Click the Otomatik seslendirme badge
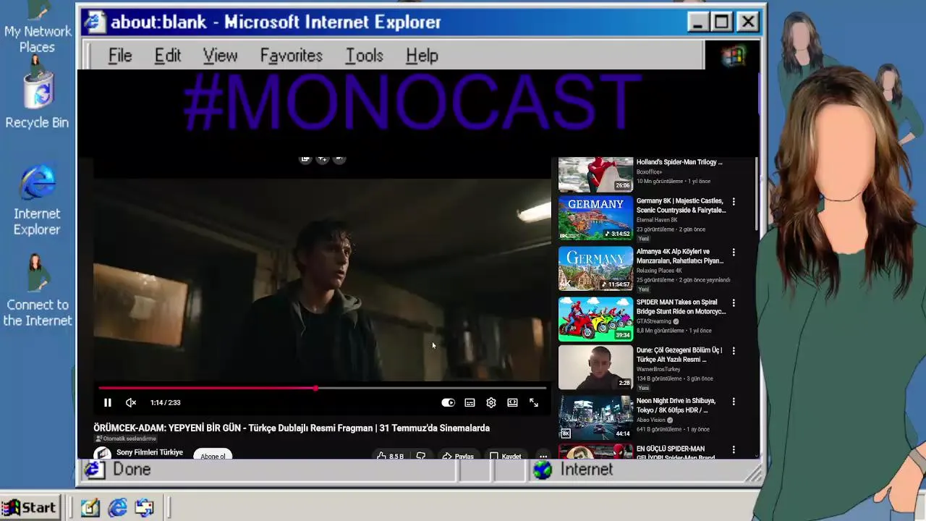The image size is (926, 521). tap(126, 439)
